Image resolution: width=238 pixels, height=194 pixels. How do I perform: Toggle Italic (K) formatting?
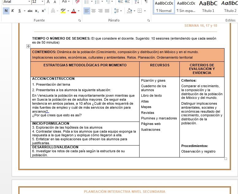[x=13, y=11]
